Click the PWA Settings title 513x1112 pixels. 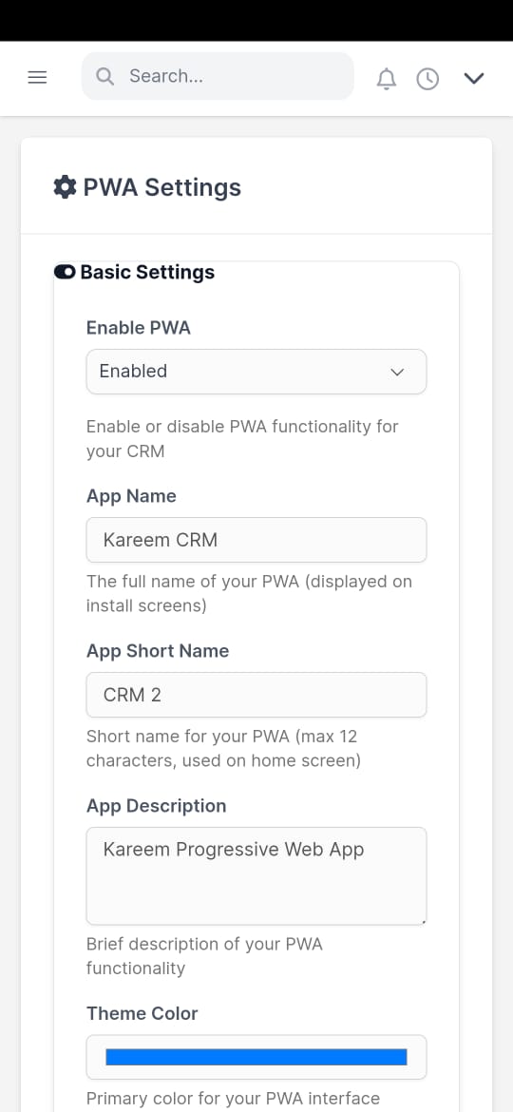pos(162,187)
